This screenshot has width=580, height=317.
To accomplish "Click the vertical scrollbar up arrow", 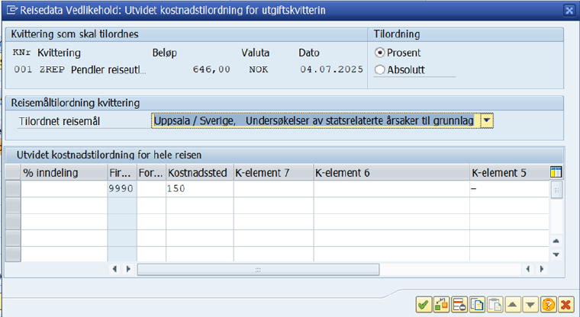I will pos(556,241).
